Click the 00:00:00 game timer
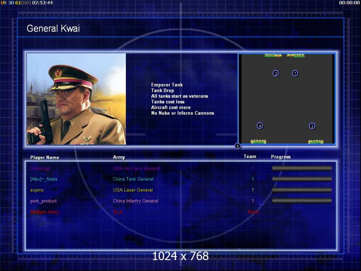Screen dimensions: 361x271 (349, 3)
